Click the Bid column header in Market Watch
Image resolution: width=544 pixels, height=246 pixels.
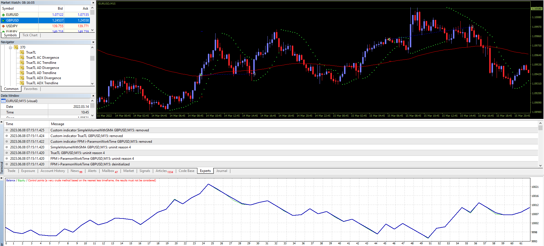(60, 9)
